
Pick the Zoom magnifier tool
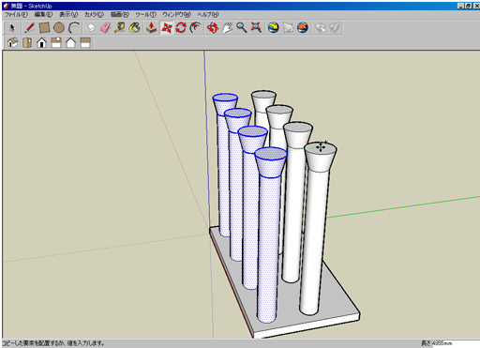241,28
